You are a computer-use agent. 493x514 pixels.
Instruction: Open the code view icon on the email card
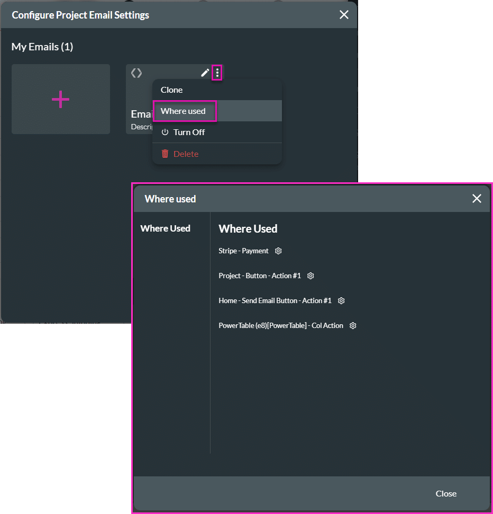(136, 73)
